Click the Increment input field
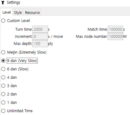 click(x=40, y=37)
